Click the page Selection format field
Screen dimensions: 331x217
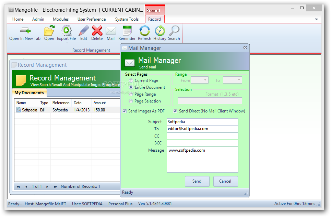pyautogui.click(x=210, y=101)
